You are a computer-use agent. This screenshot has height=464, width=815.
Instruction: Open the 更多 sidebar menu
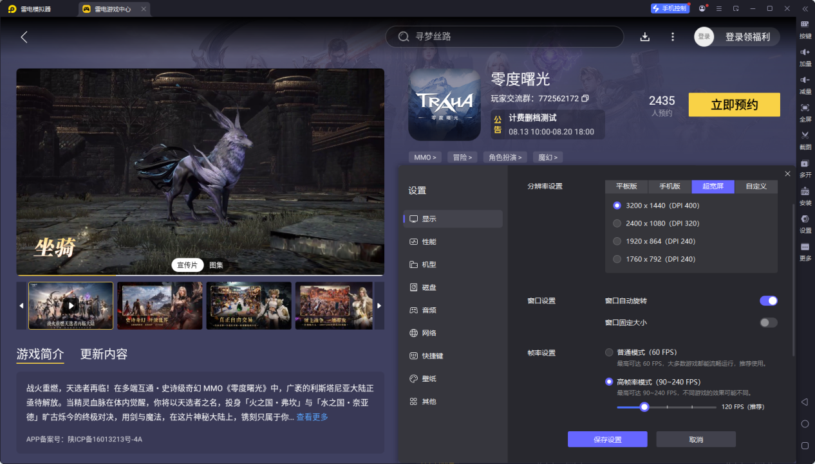(x=805, y=251)
